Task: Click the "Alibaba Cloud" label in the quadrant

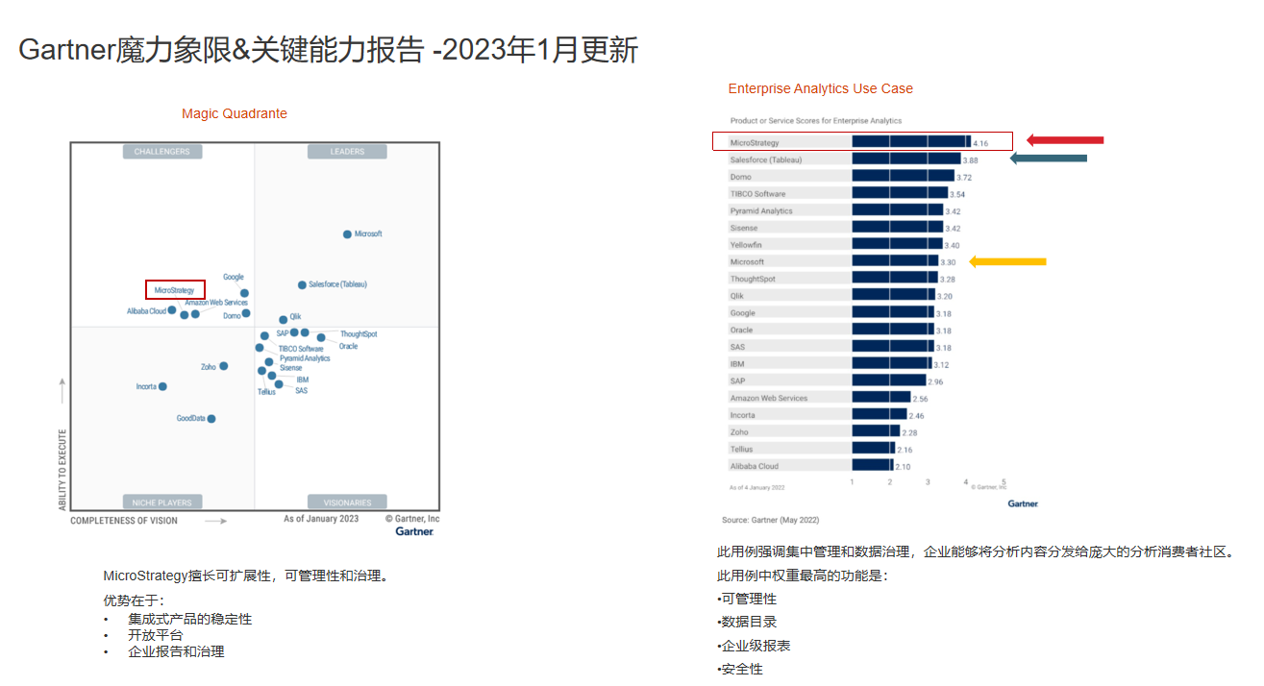Action: pyautogui.click(x=146, y=311)
